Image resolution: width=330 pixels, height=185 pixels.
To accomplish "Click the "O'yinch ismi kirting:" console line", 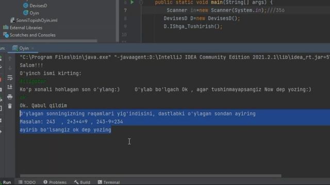I will click(51, 73).
